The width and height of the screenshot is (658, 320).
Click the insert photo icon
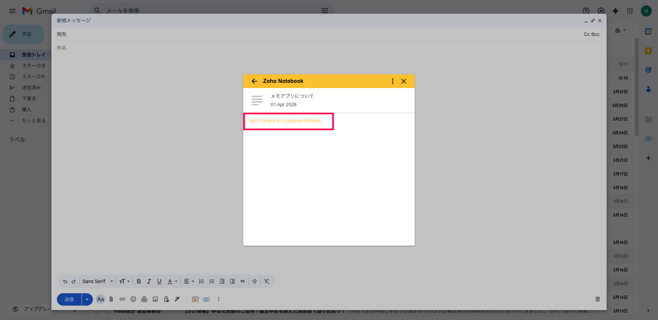tap(155, 299)
